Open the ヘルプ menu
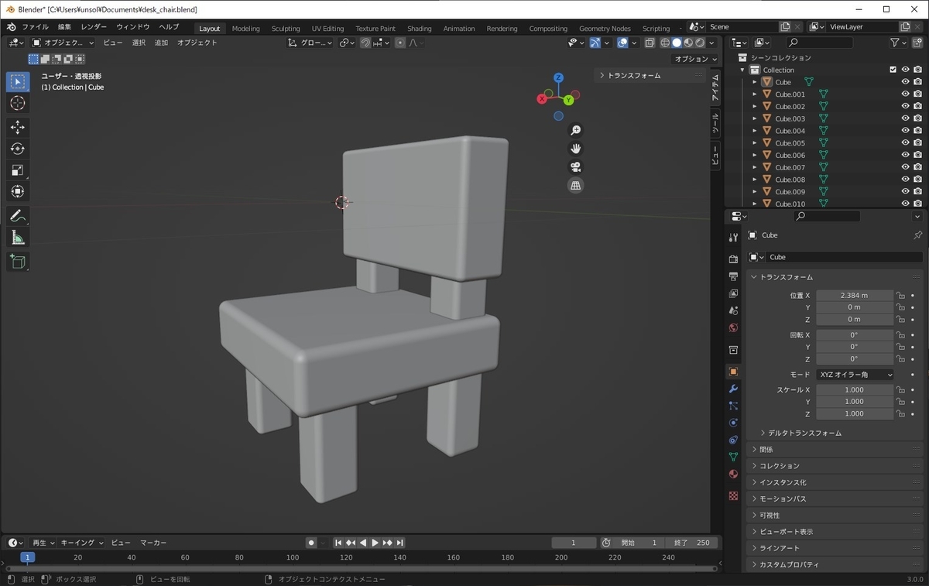This screenshot has width=929, height=586. [169, 27]
